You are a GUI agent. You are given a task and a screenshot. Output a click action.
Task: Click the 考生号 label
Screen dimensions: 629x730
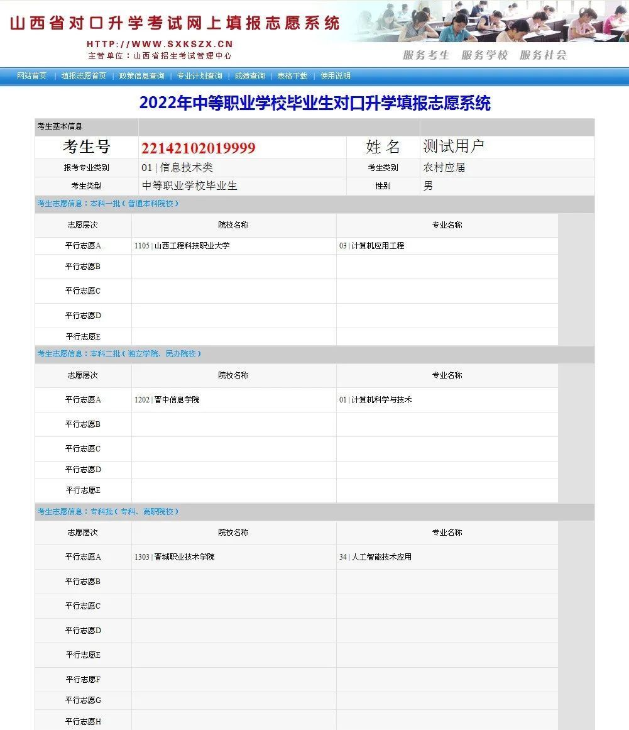(x=87, y=147)
